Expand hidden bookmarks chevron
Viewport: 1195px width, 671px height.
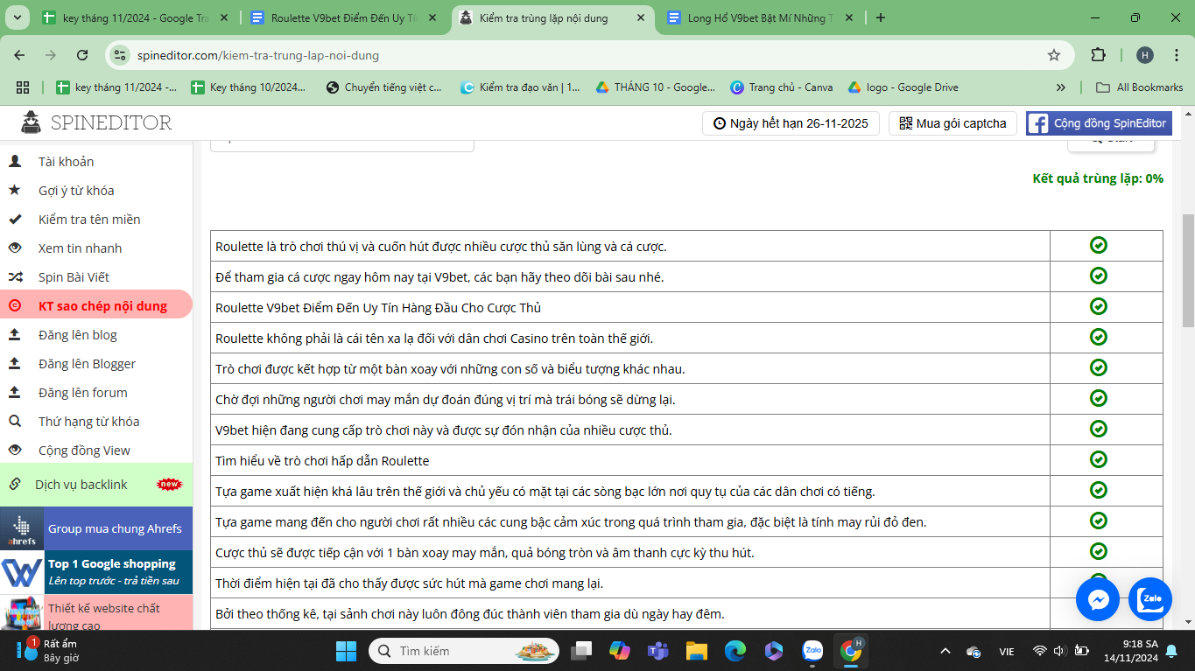pyautogui.click(x=1061, y=87)
